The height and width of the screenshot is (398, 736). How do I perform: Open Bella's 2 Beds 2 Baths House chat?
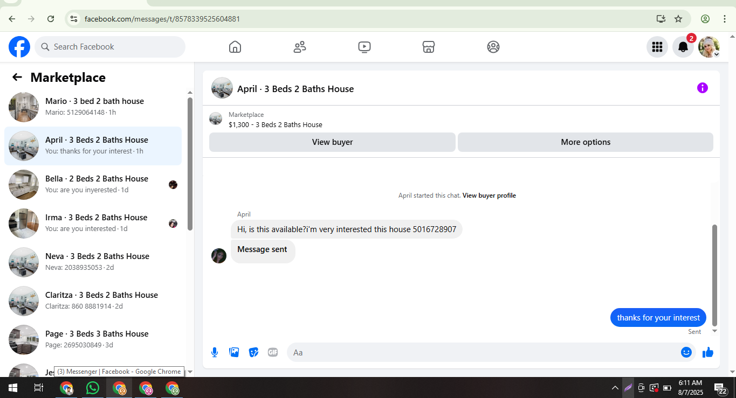tap(93, 185)
